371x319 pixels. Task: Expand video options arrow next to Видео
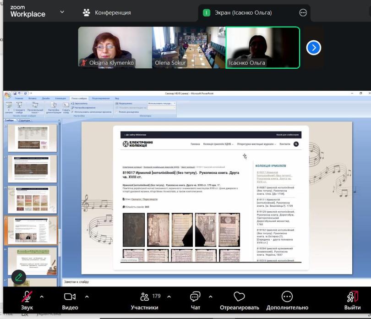click(x=86, y=297)
